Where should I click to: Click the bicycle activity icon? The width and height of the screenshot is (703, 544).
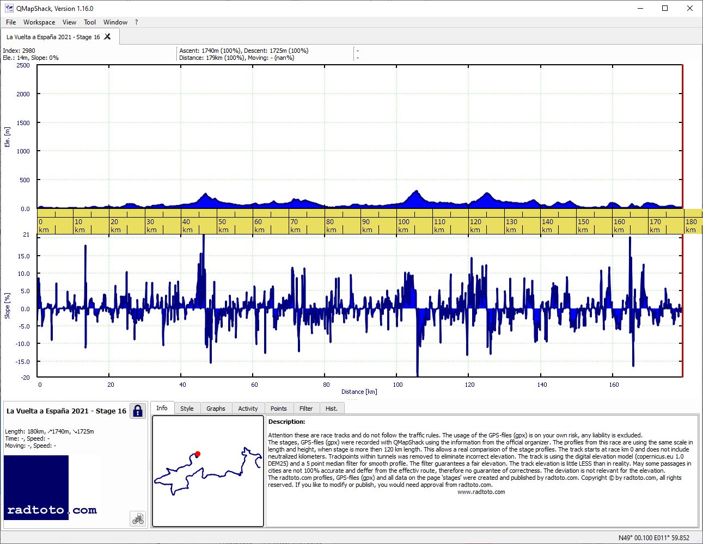point(138,518)
